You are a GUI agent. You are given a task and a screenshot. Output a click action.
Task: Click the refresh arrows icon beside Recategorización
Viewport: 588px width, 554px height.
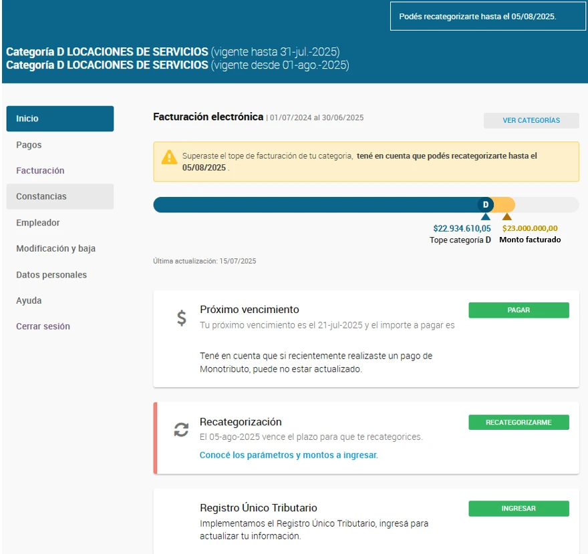click(181, 430)
